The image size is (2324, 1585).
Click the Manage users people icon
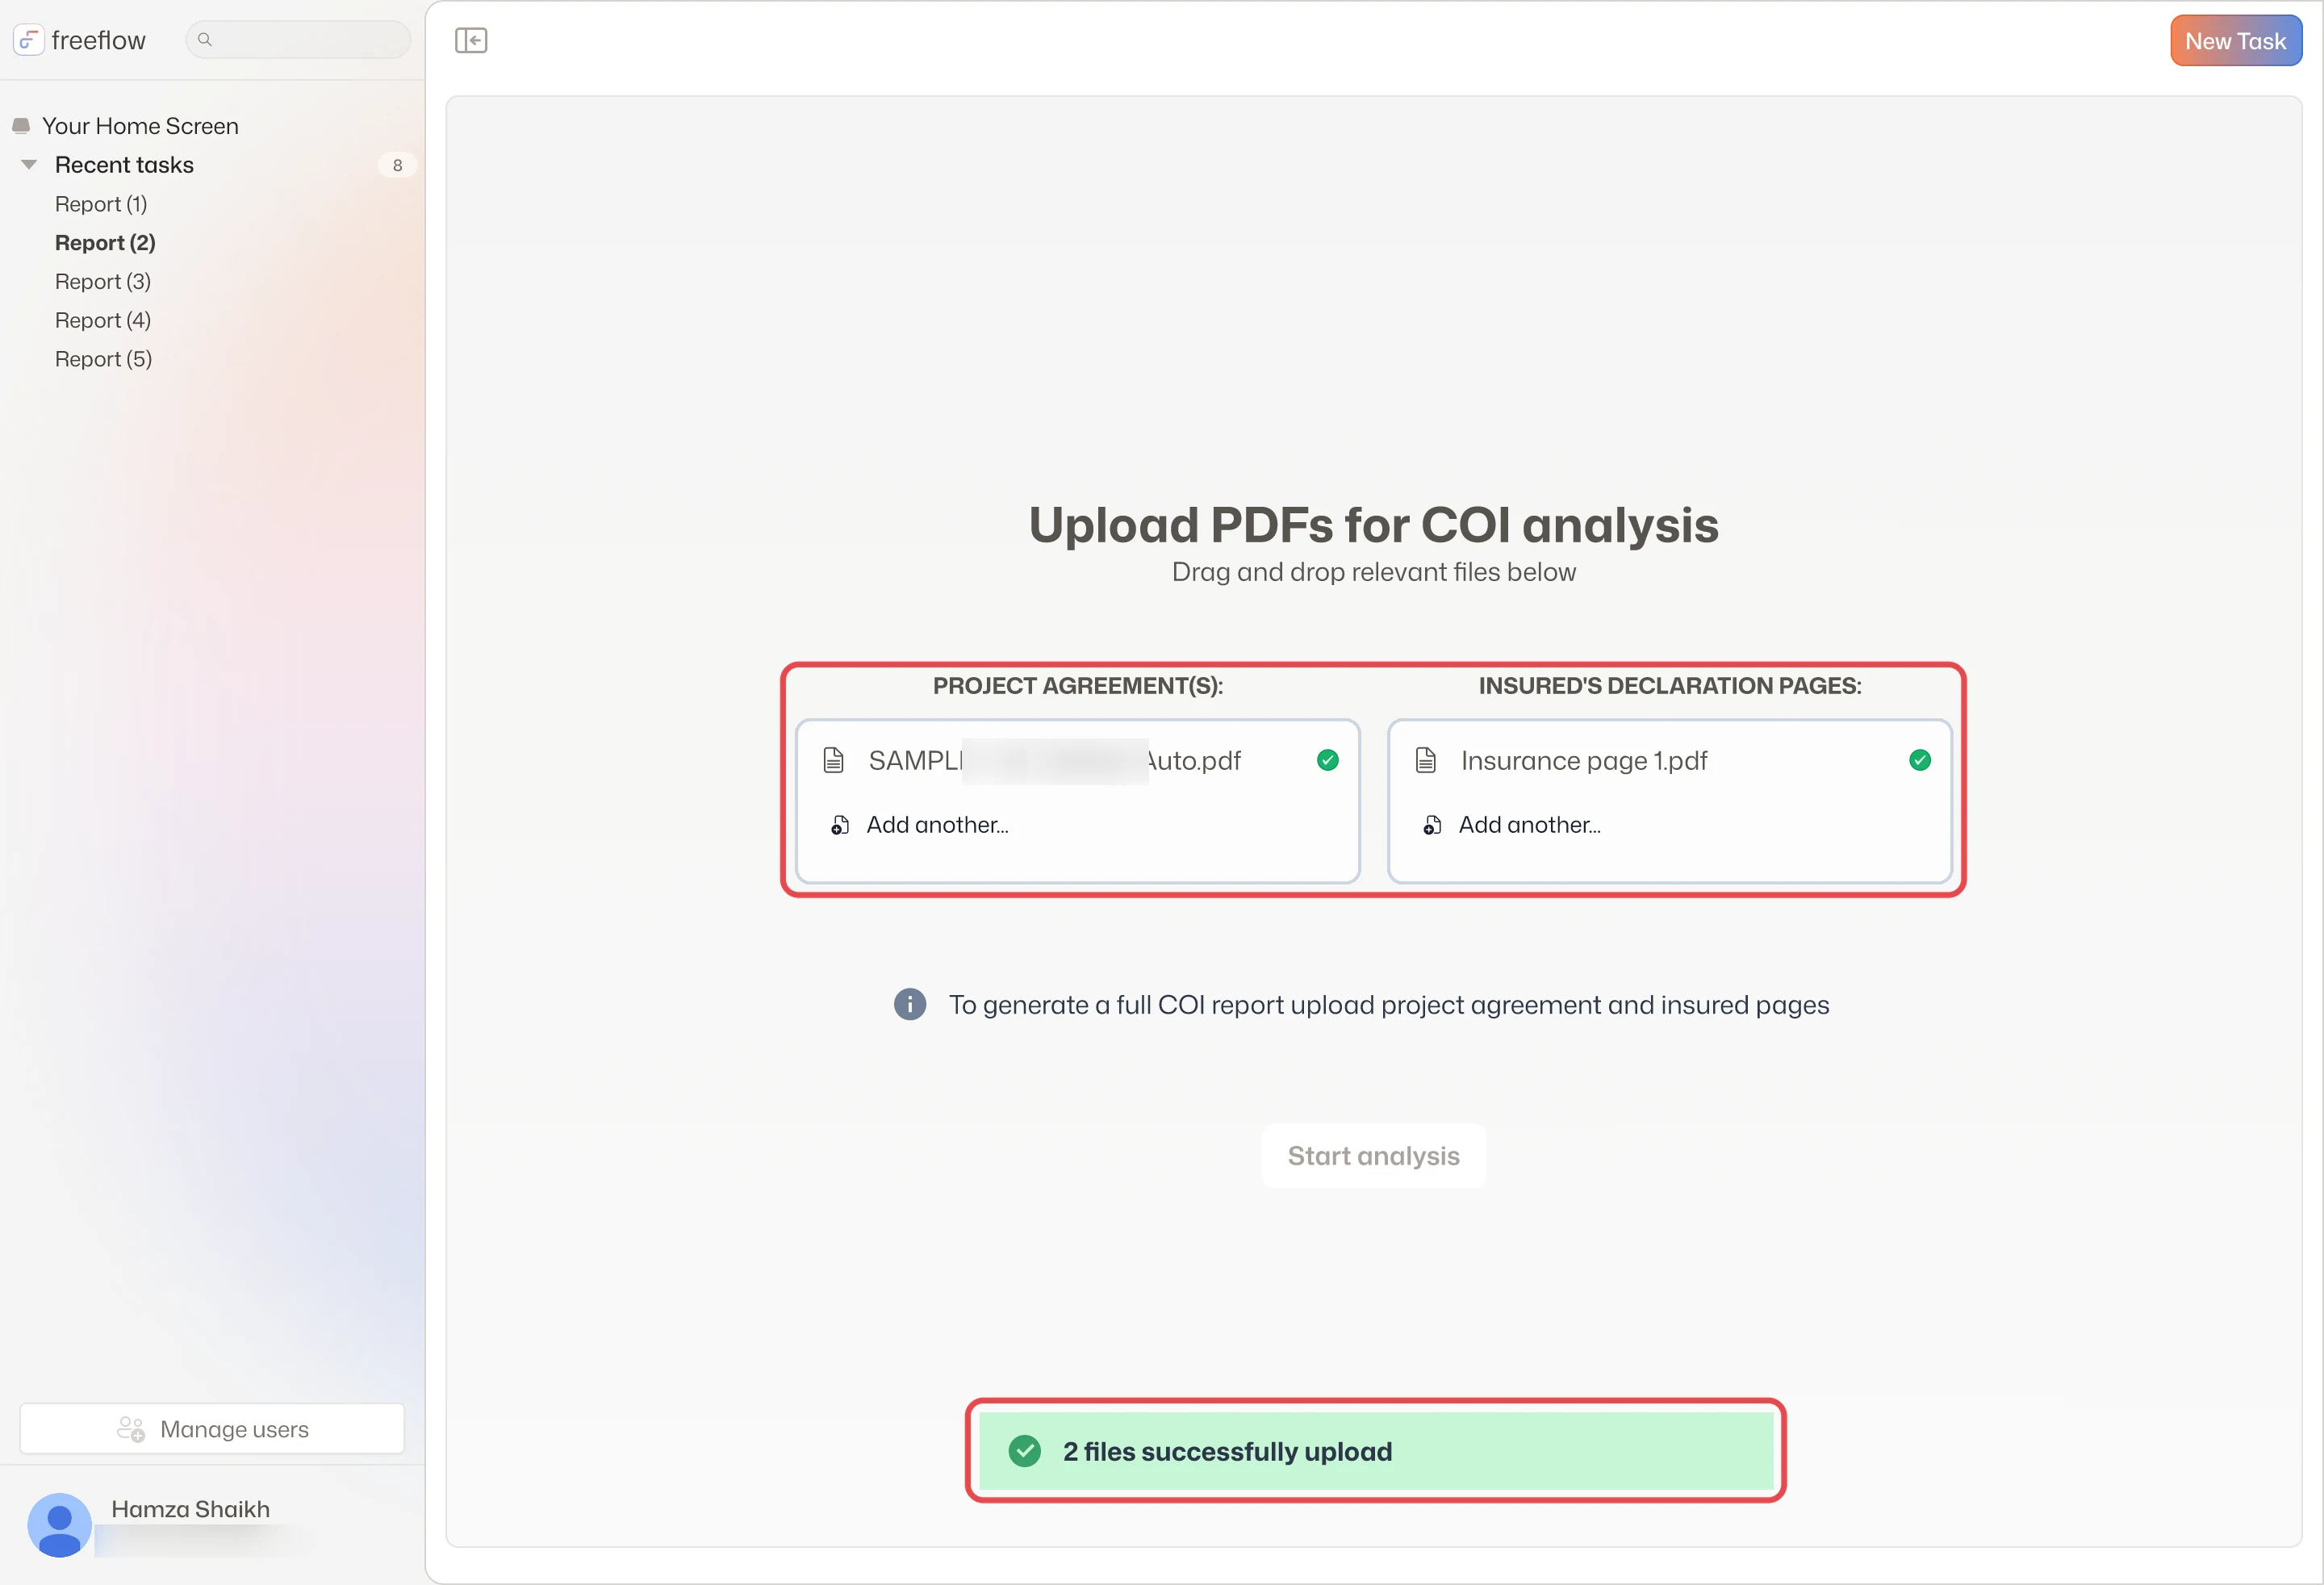[x=131, y=1429]
